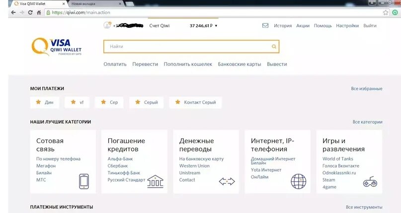
Task: Click the Тинькофф Банк link
Action: click(x=124, y=173)
